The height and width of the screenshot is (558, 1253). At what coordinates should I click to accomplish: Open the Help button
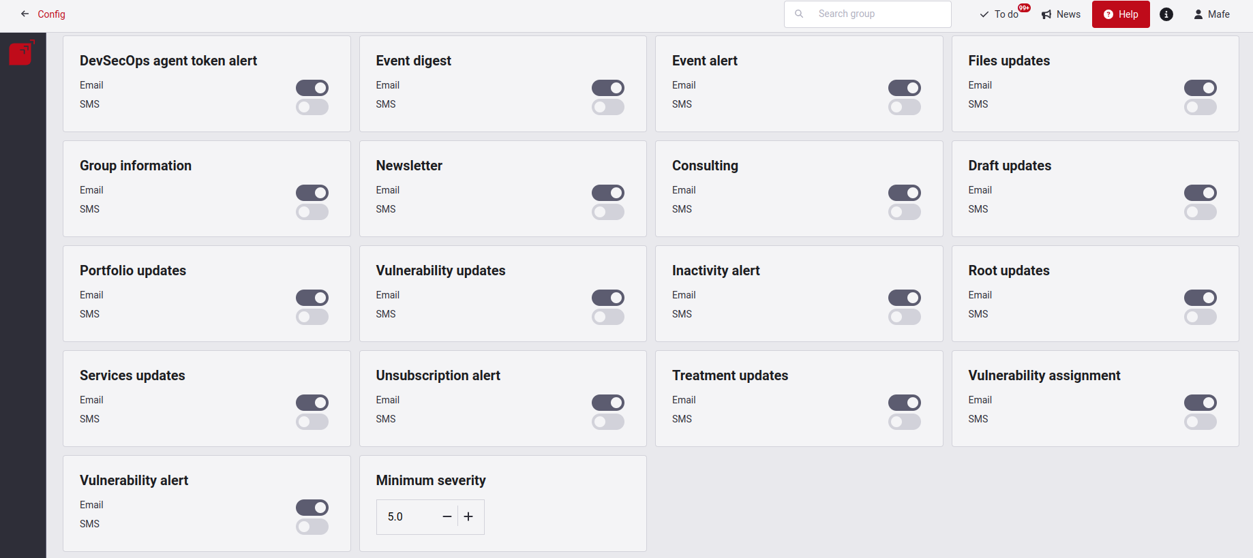[x=1120, y=14]
